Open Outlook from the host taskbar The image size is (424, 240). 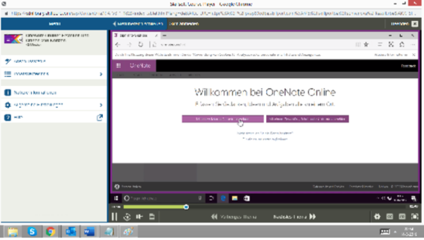(x=71, y=232)
